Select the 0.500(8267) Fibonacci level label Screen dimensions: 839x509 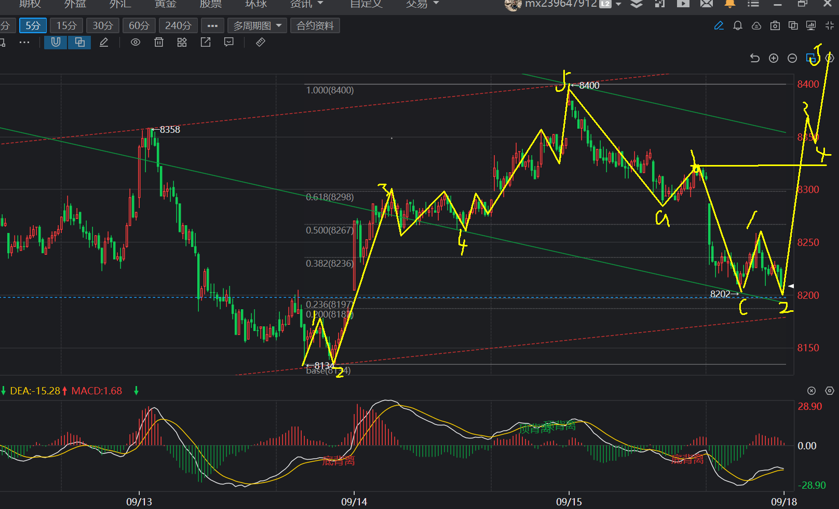coord(330,230)
